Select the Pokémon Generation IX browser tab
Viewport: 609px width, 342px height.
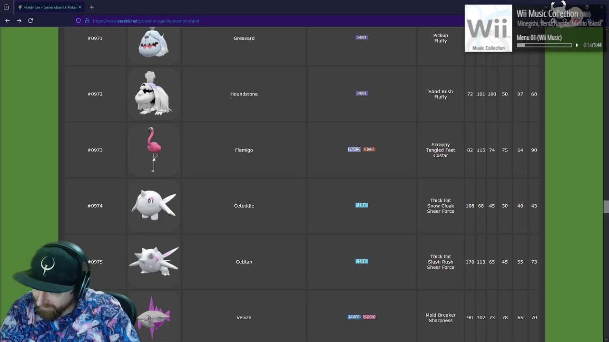click(x=49, y=7)
